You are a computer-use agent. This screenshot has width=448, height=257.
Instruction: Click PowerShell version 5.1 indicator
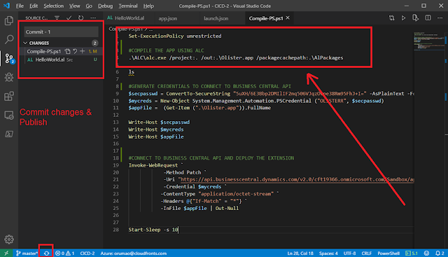click(x=412, y=253)
